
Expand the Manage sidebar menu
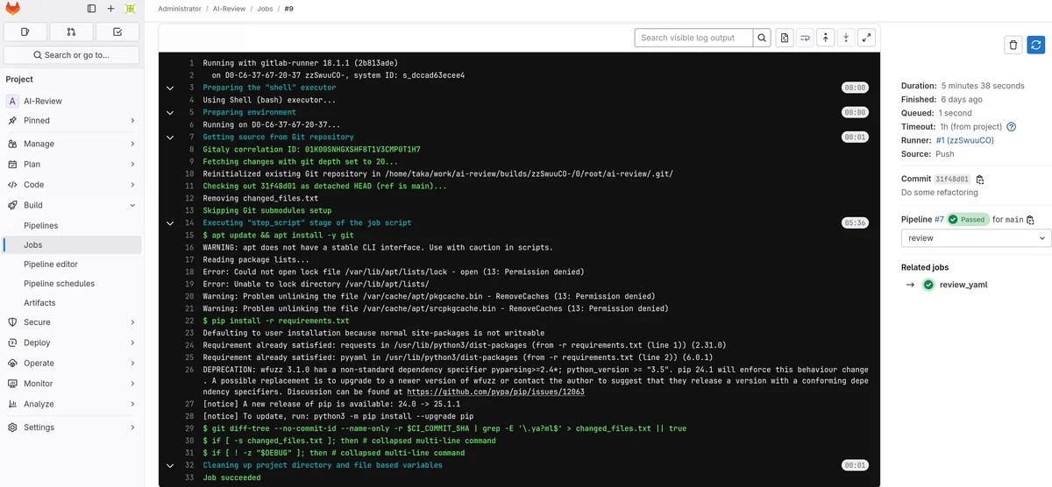(72, 144)
